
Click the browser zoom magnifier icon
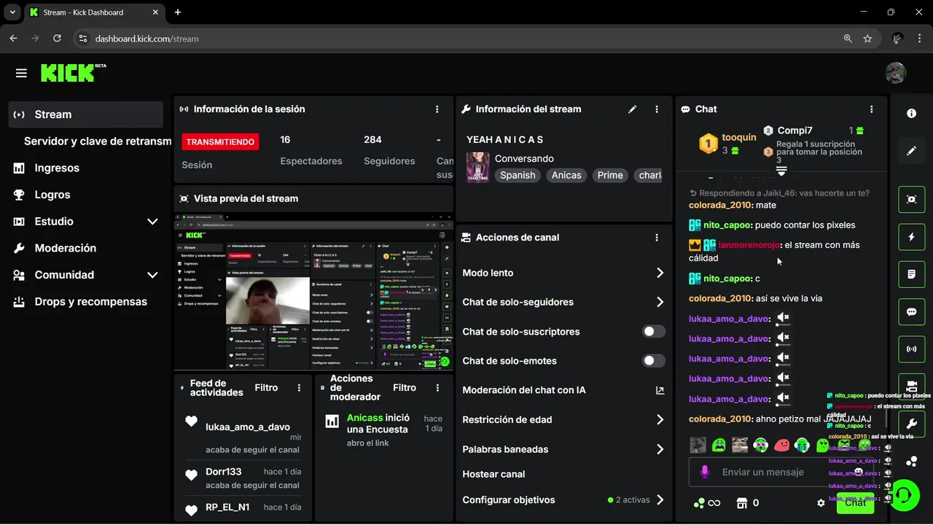pyautogui.click(x=847, y=39)
